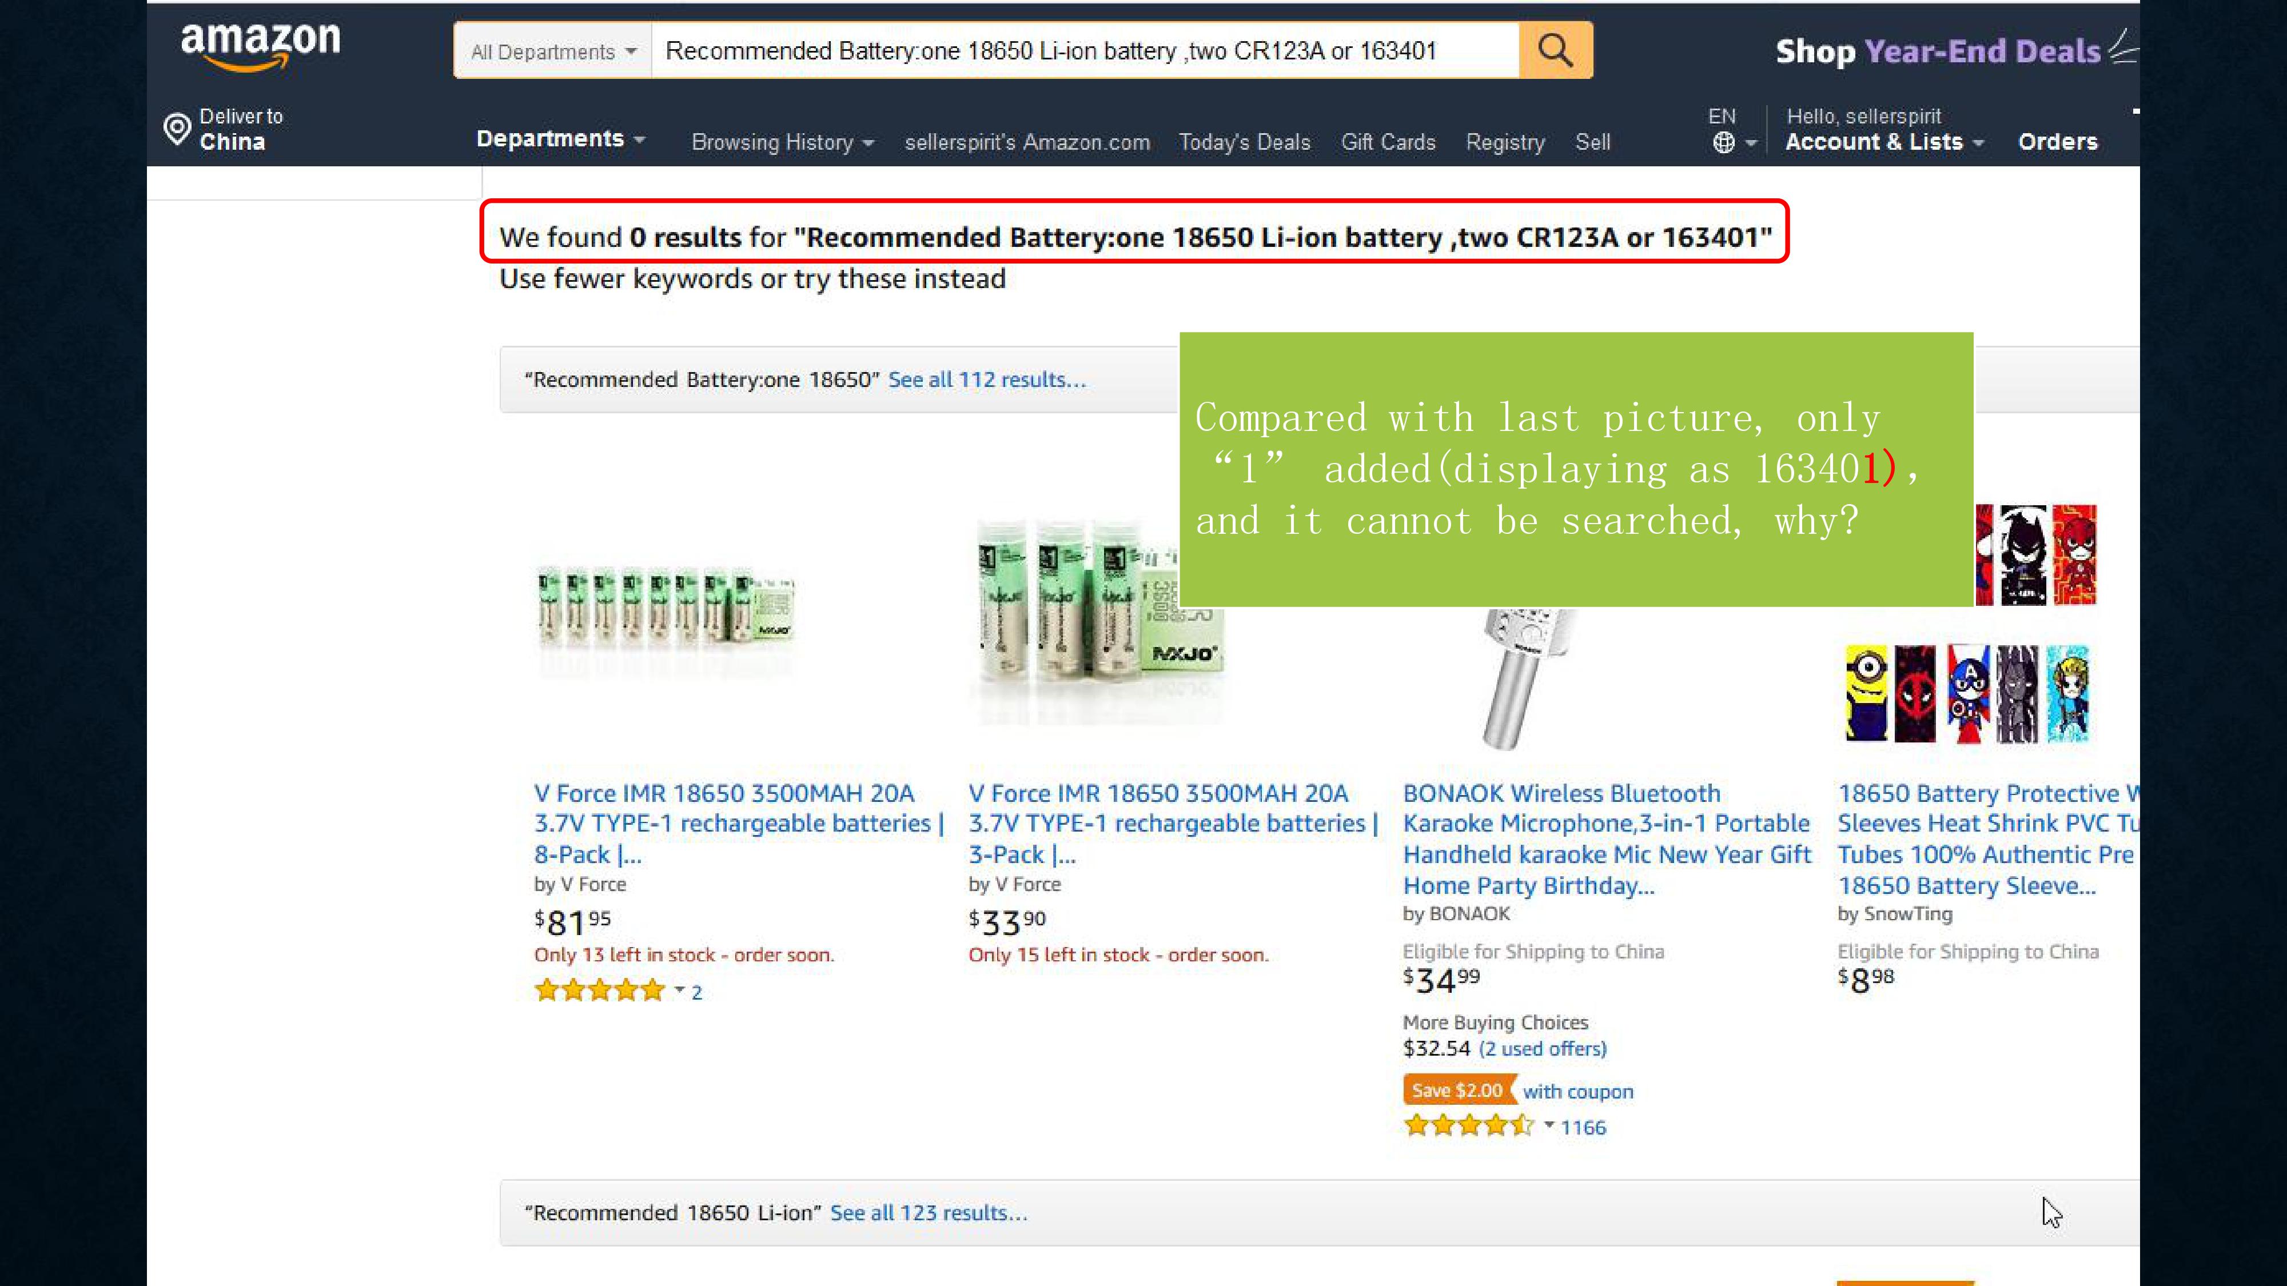Click See all 112 results link
The image size is (2287, 1286).
point(986,380)
